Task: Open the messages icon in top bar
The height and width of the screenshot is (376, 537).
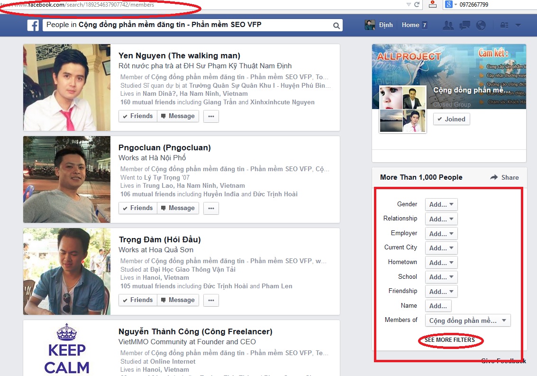Action: 465,25
